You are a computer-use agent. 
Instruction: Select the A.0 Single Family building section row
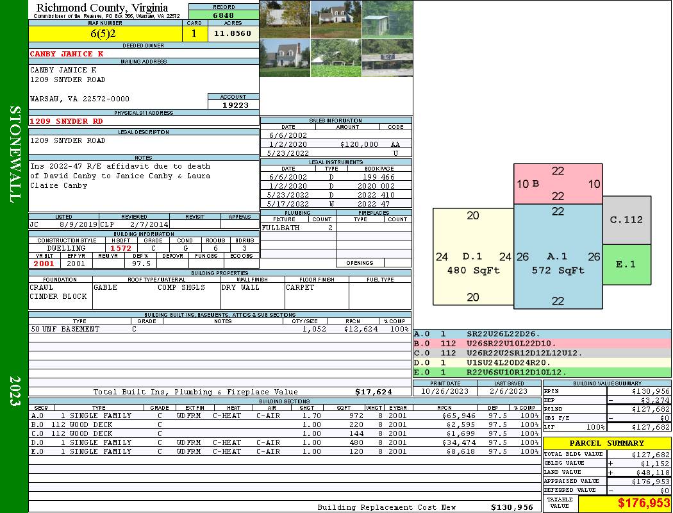pos(285,416)
